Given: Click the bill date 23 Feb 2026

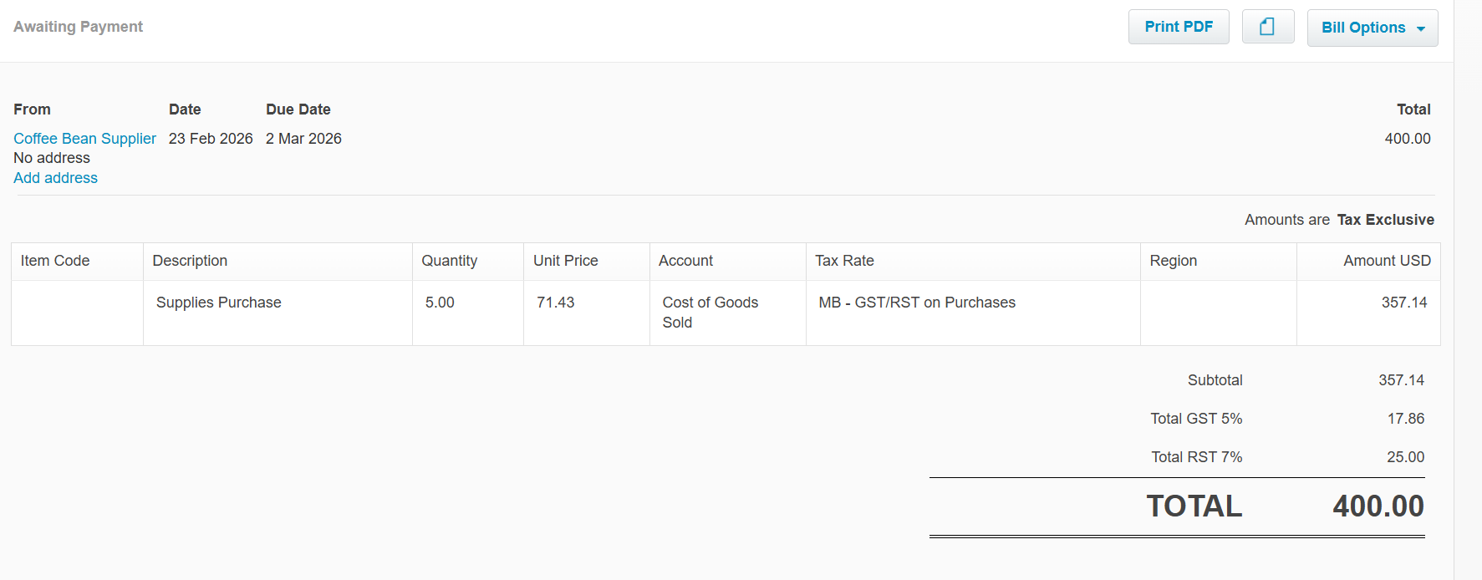Looking at the screenshot, I should 211,139.
